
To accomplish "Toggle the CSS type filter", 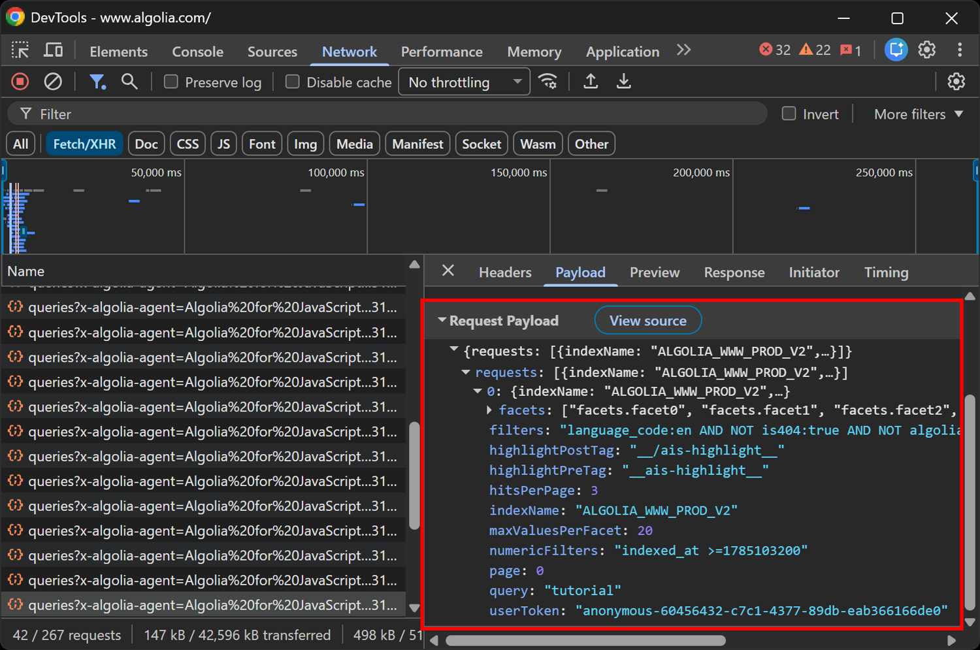I will point(188,144).
